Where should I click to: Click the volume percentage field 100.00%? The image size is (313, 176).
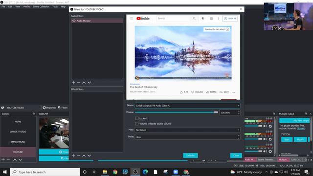[229, 113]
